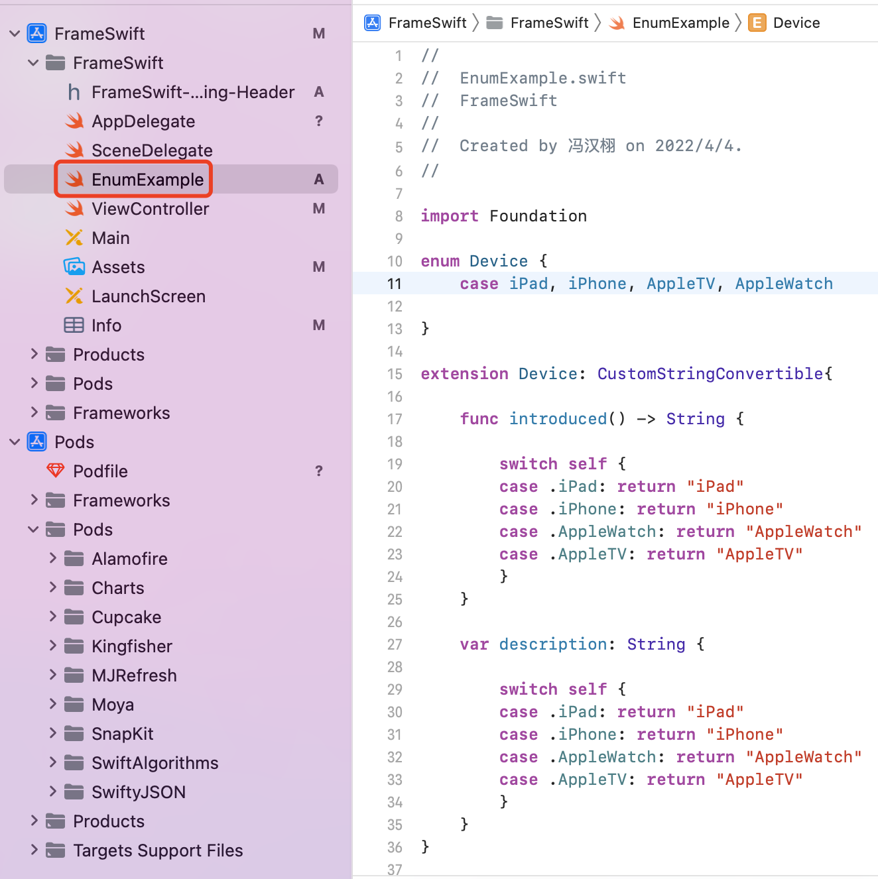878x879 pixels.
Task: Expand the Alamofire pod folder
Action: click(x=52, y=558)
